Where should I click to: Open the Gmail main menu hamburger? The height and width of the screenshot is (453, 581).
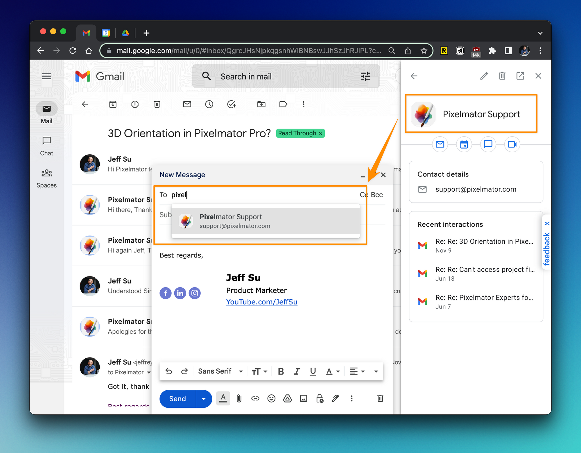46,76
